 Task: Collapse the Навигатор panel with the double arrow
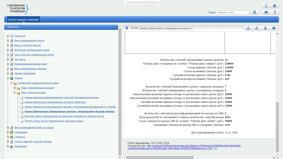(x=115, y=27)
